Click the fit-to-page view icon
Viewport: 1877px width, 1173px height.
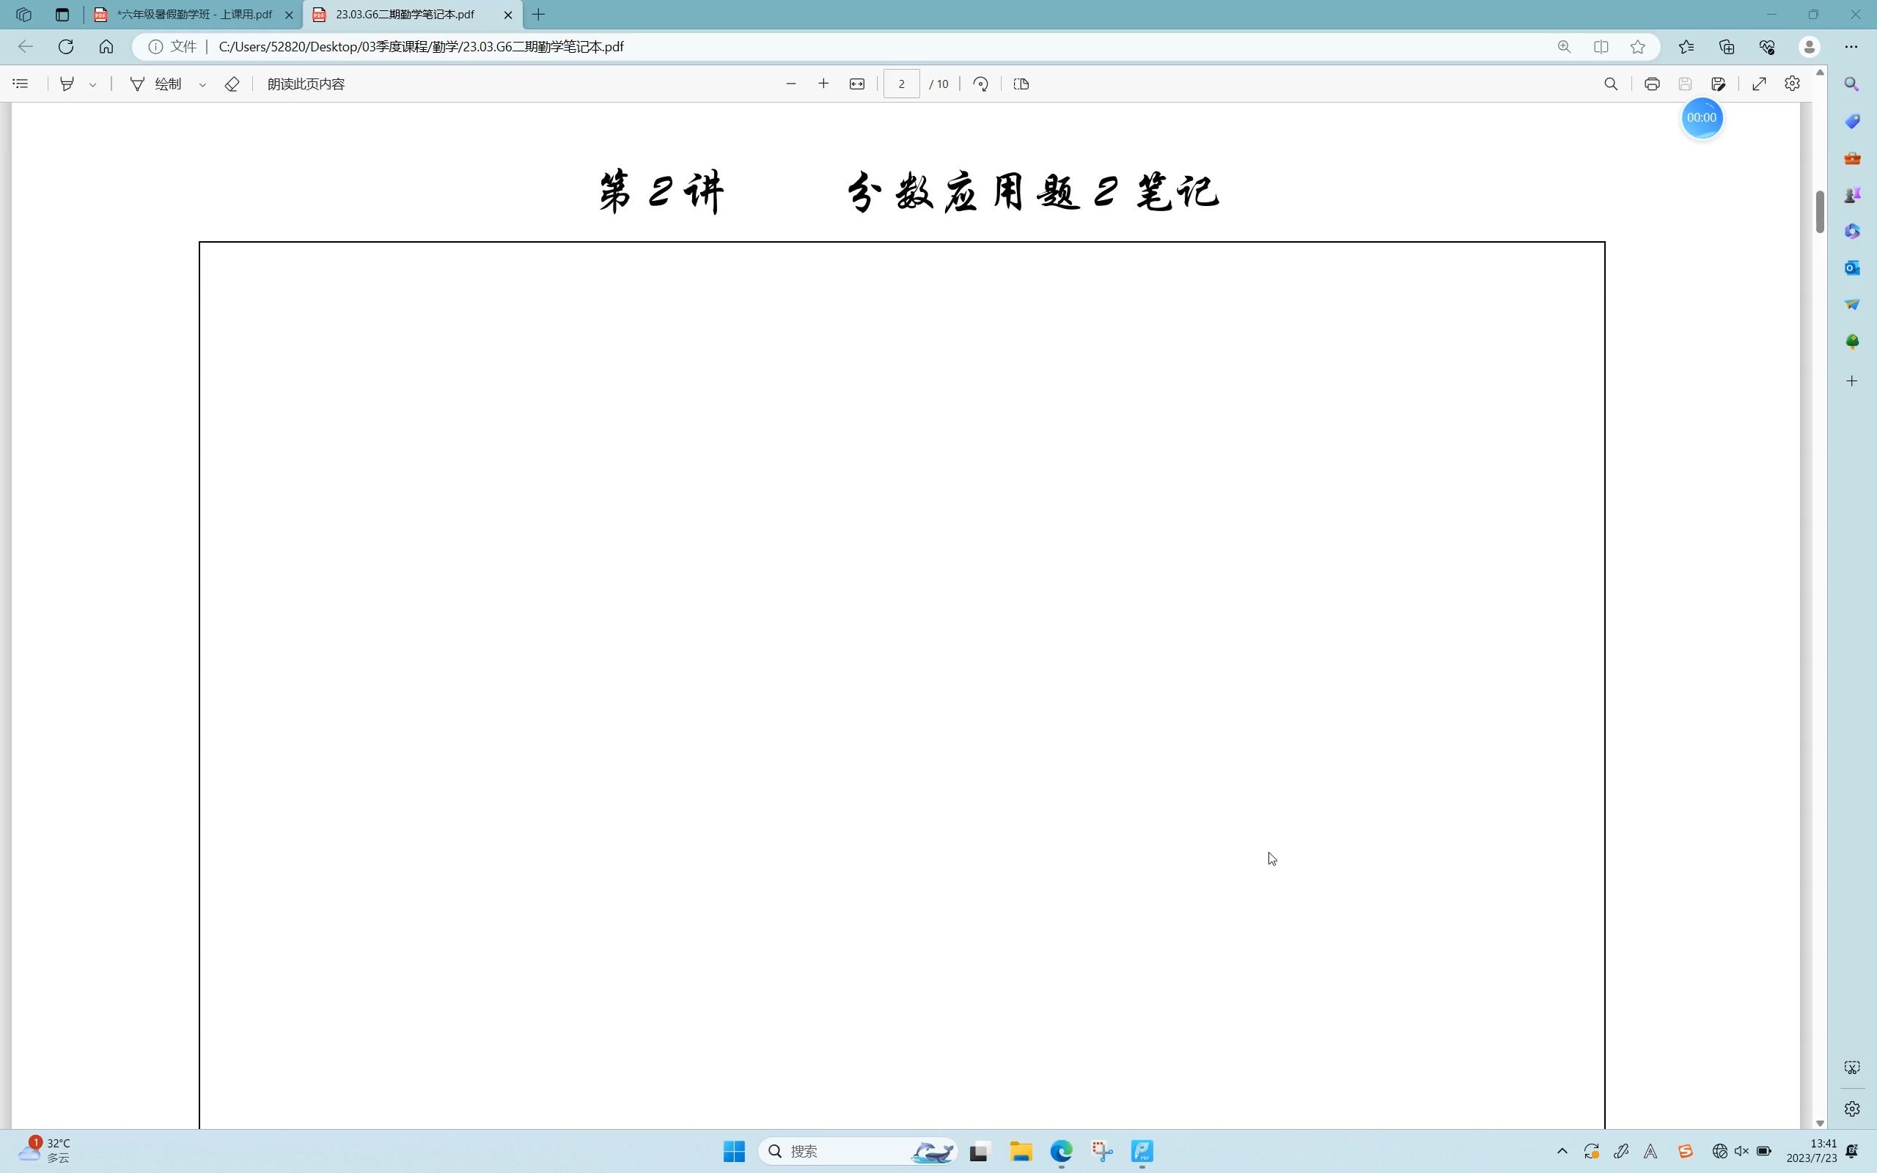point(856,84)
